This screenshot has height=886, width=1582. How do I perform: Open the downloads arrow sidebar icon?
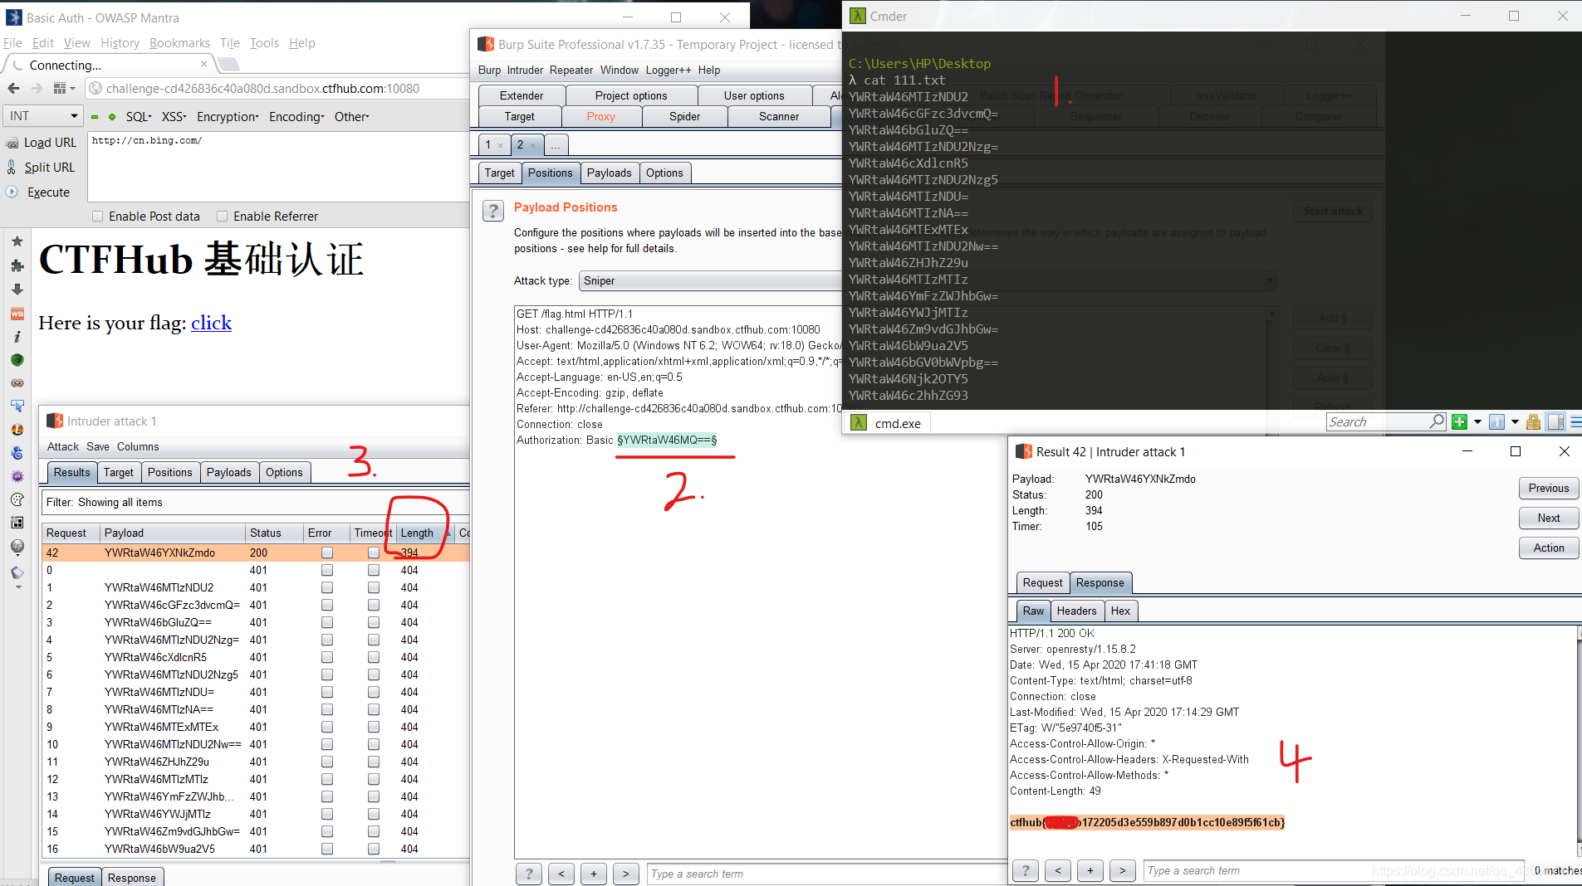(17, 290)
